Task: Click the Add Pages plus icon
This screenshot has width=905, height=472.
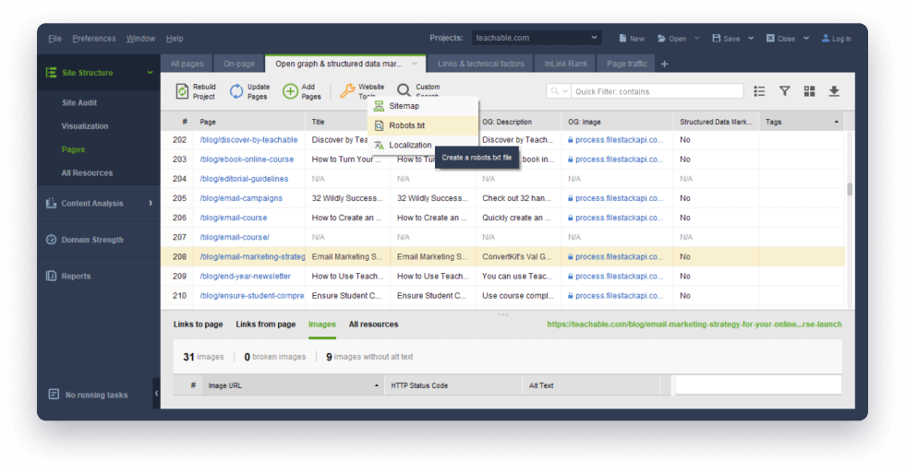Action: coord(290,91)
